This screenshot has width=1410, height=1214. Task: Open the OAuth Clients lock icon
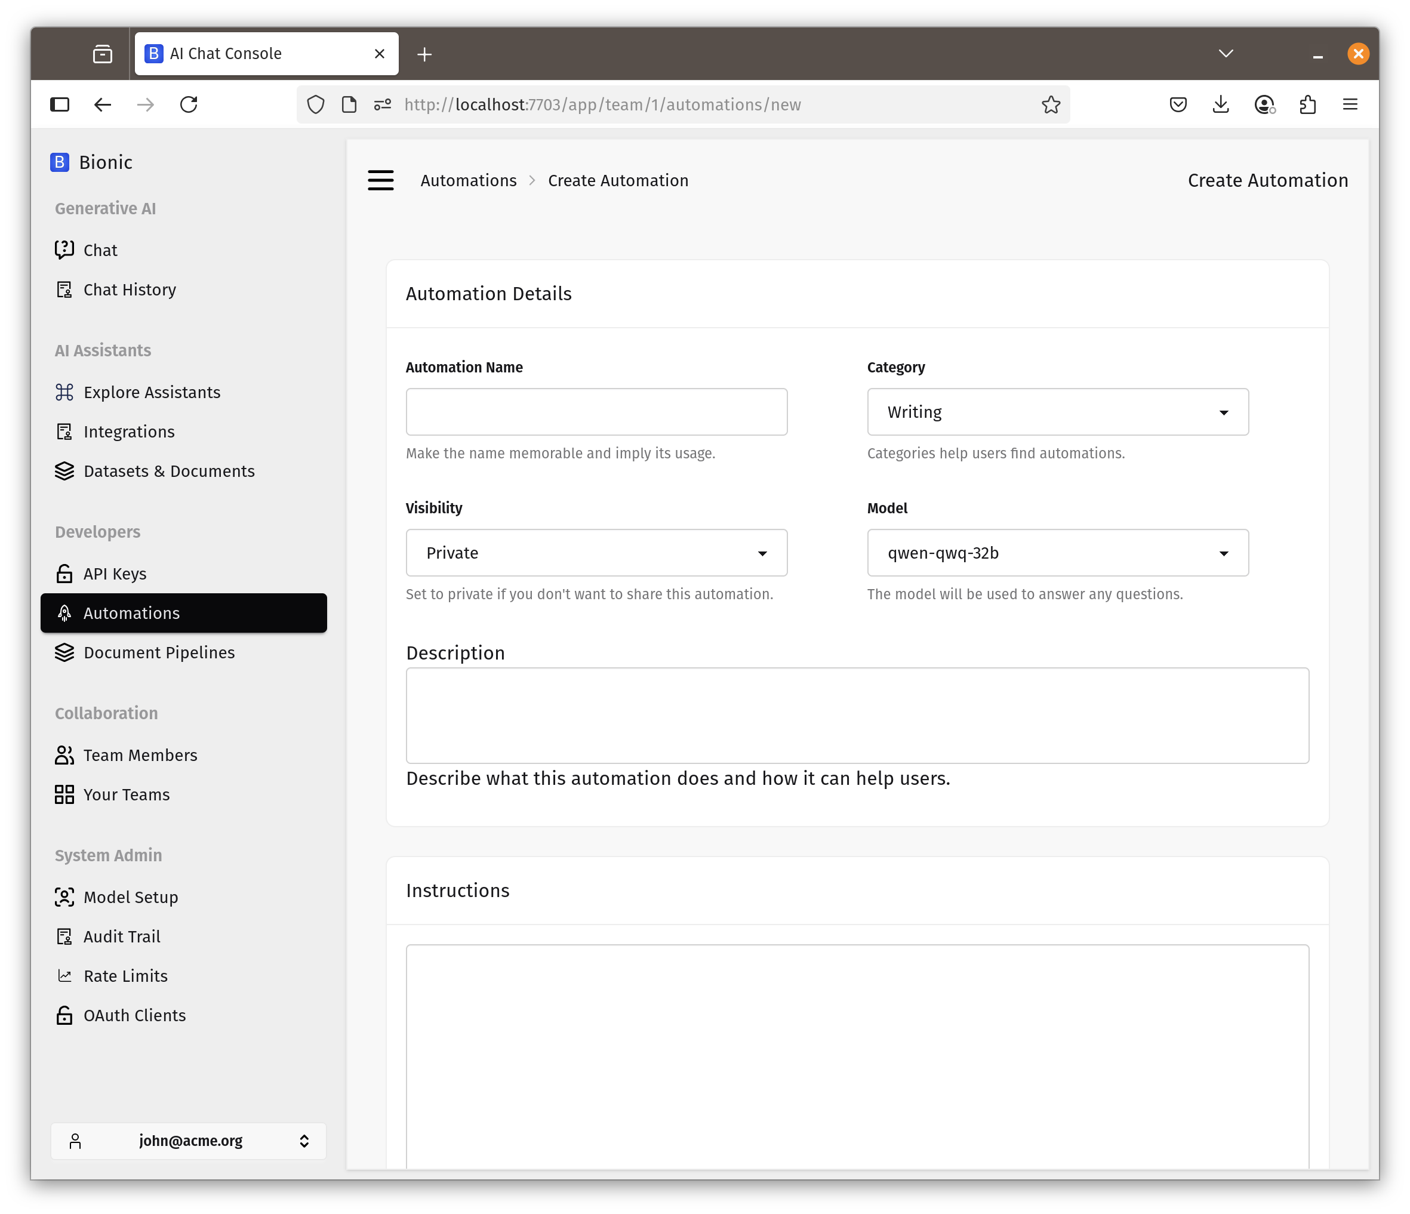(64, 1015)
